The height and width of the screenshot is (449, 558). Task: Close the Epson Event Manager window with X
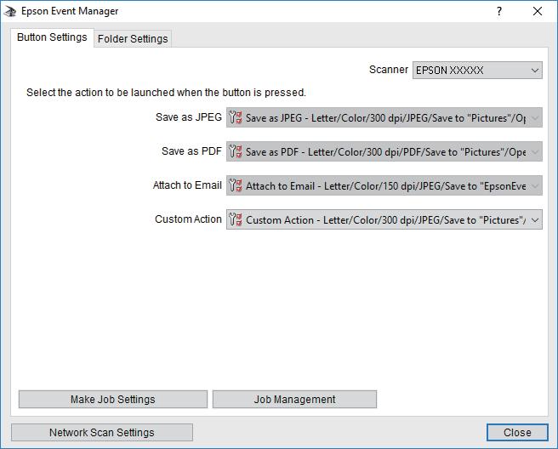pyautogui.click(x=538, y=11)
